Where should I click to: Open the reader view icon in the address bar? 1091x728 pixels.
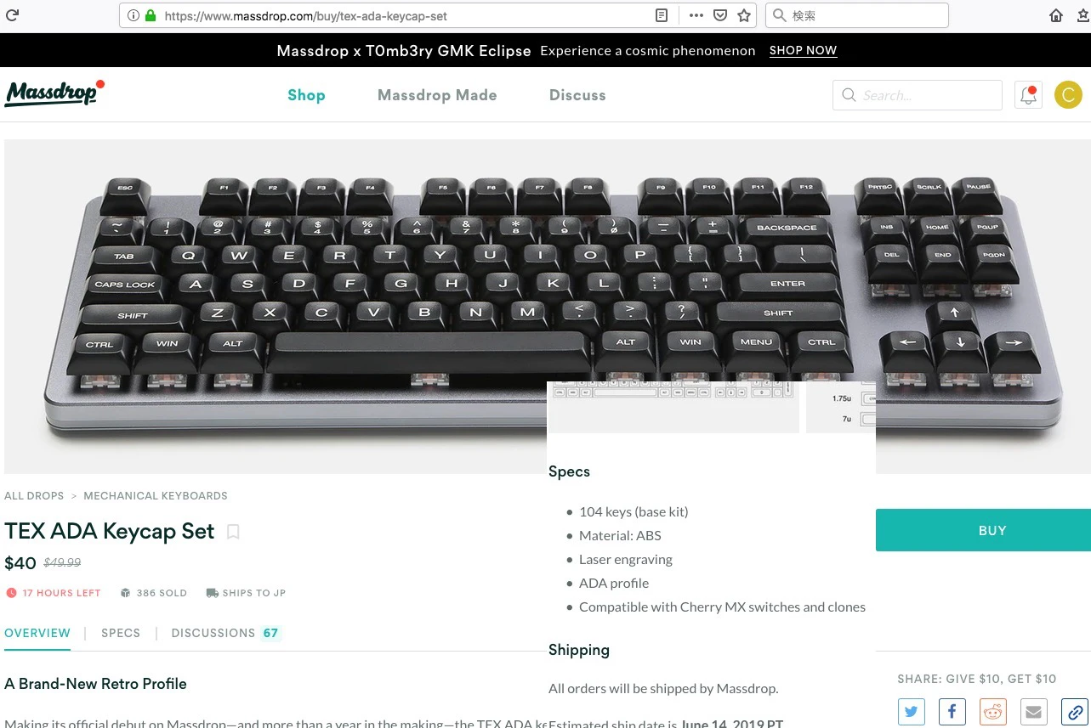(662, 15)
